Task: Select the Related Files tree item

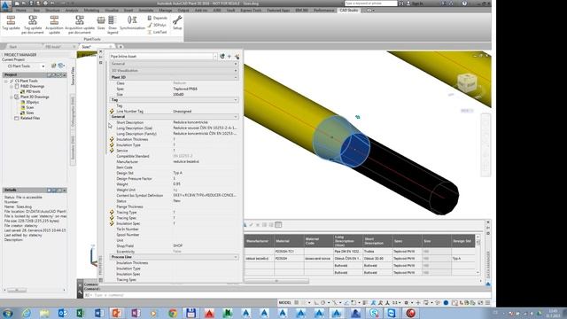Action: pos(29,118)
